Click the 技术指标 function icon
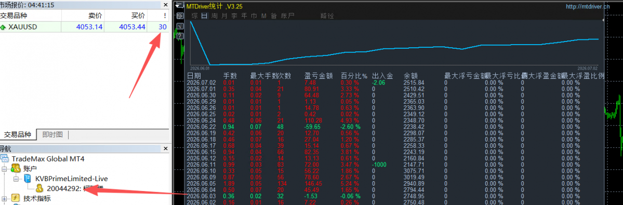 16,198
